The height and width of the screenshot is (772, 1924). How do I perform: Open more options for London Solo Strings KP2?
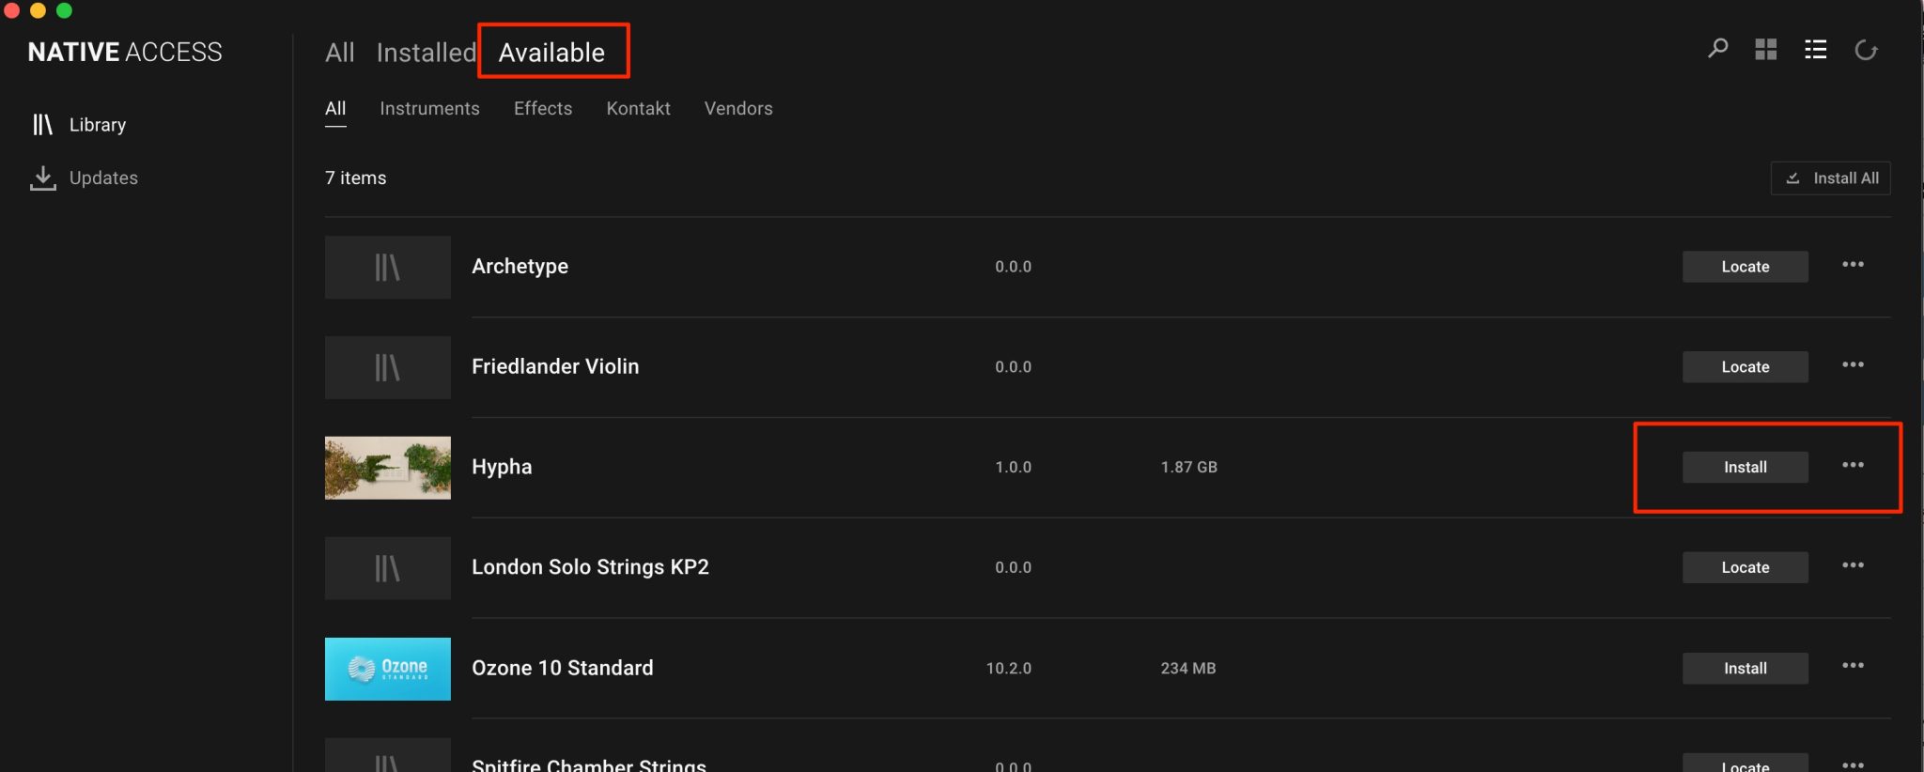click(1853, 565)
